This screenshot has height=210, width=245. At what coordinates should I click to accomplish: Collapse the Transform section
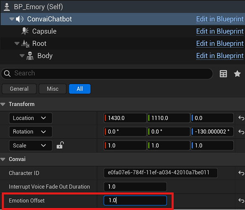point(3,104)
